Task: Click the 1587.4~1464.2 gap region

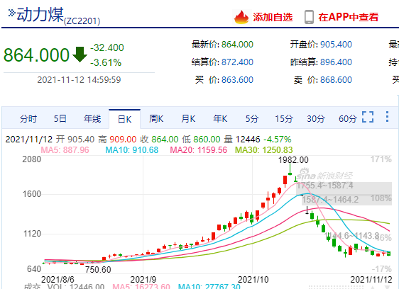Action: pos(347,200)
